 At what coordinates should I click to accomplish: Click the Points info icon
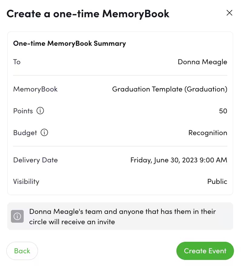tap(40, 111)
